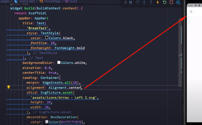
Task: Stop the debug session
Action: (x=171, y=2)
